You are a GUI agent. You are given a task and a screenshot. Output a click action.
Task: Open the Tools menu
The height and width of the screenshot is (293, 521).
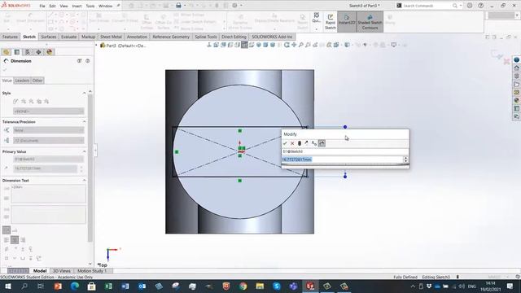(90, 6)
